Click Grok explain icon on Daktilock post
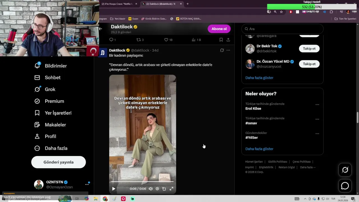359x202 pixels. click(222, 50)
